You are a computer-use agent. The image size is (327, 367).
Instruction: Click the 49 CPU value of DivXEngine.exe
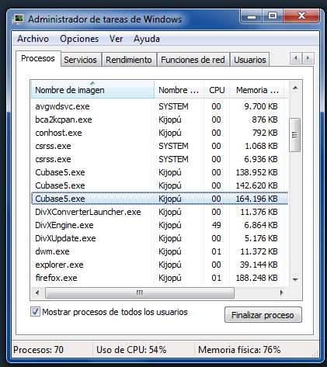[216, 225]
